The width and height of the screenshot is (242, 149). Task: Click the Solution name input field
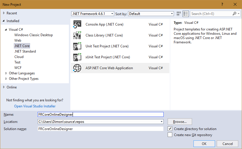point(100,129)
